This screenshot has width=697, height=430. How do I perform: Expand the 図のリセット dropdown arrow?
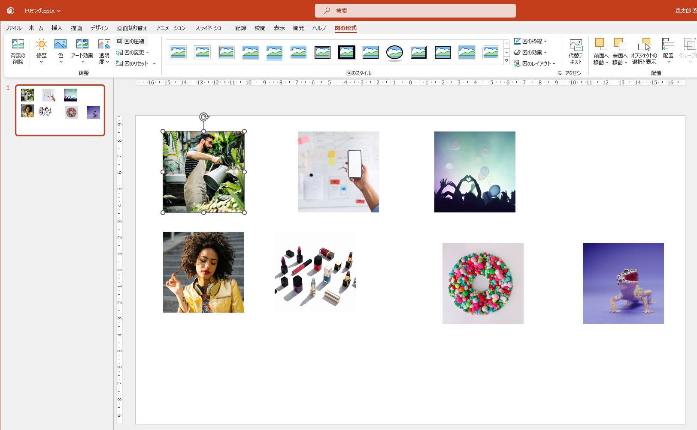[154, 63]
